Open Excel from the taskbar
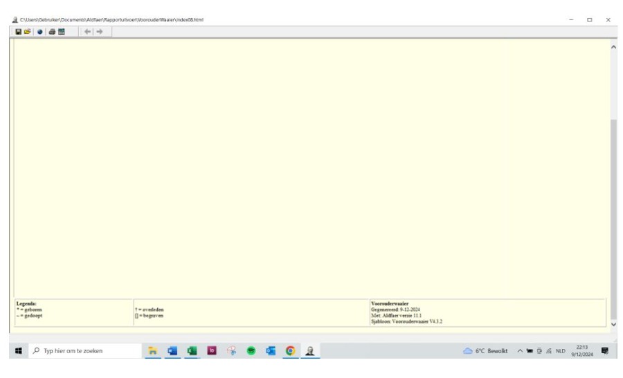 pos(193,350)
